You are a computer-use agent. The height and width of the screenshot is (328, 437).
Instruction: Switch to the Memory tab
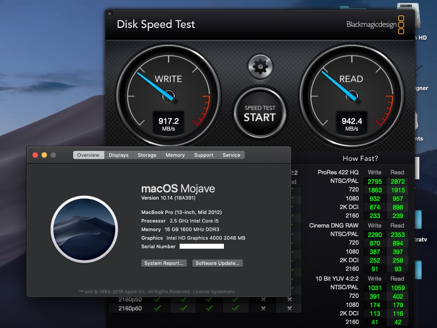click(175, 155)
